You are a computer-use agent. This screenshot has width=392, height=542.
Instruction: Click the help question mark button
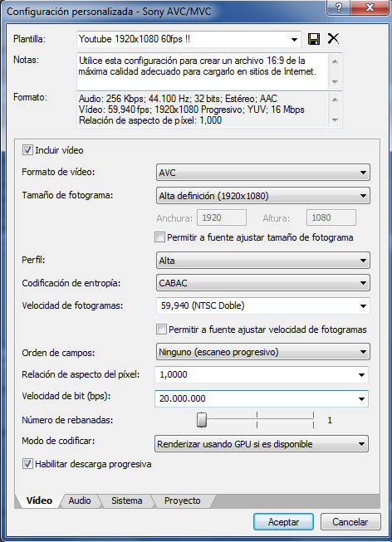338,7
